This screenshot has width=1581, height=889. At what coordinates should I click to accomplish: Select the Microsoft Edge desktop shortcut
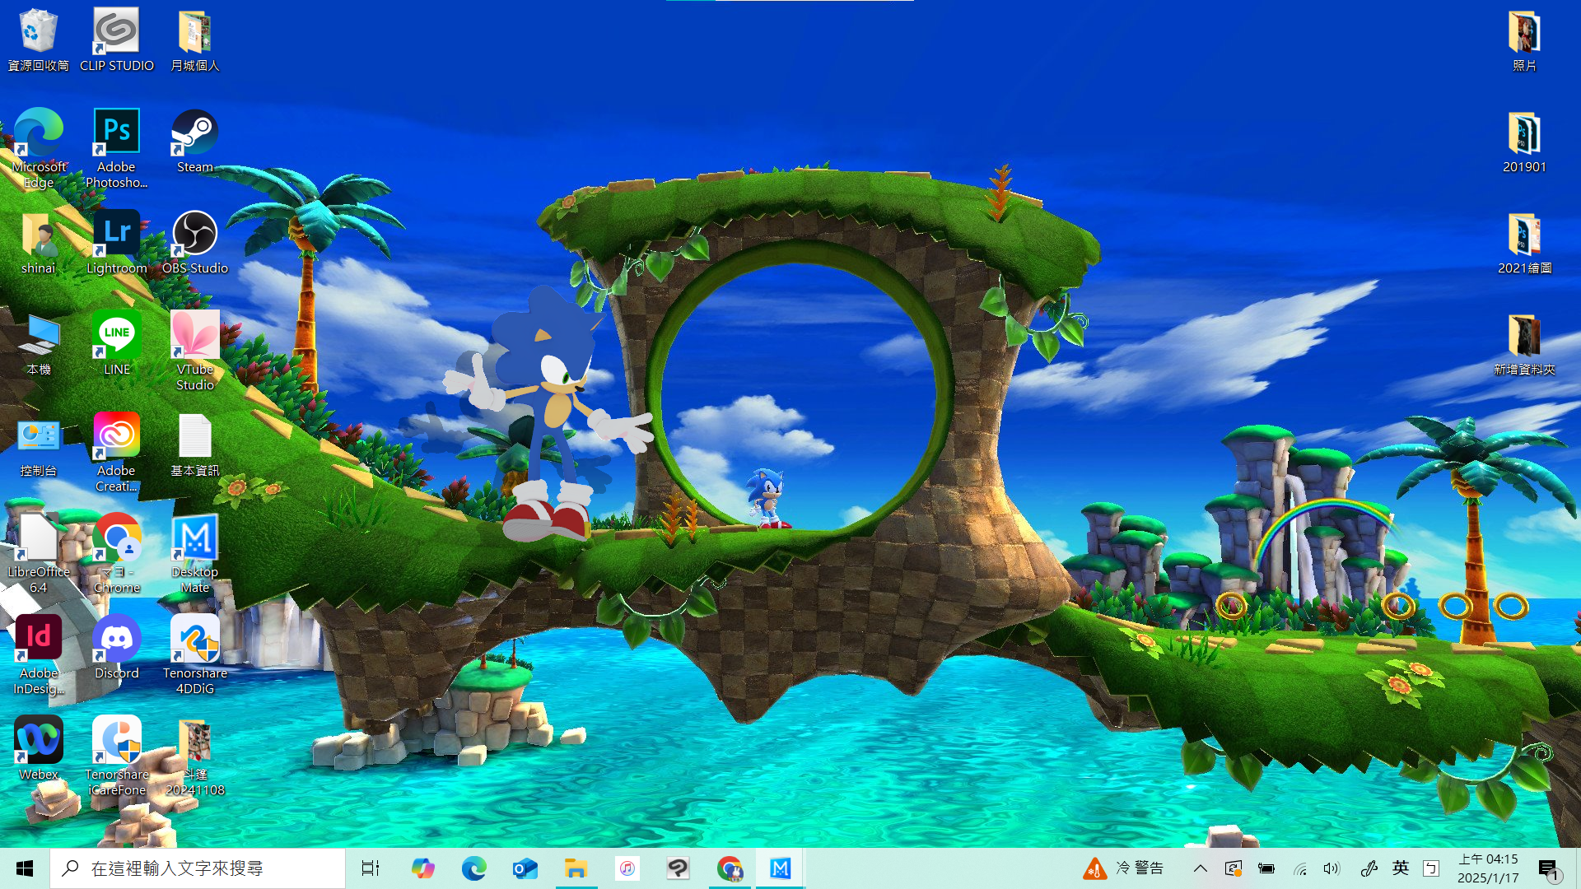(x=38, y=148)
